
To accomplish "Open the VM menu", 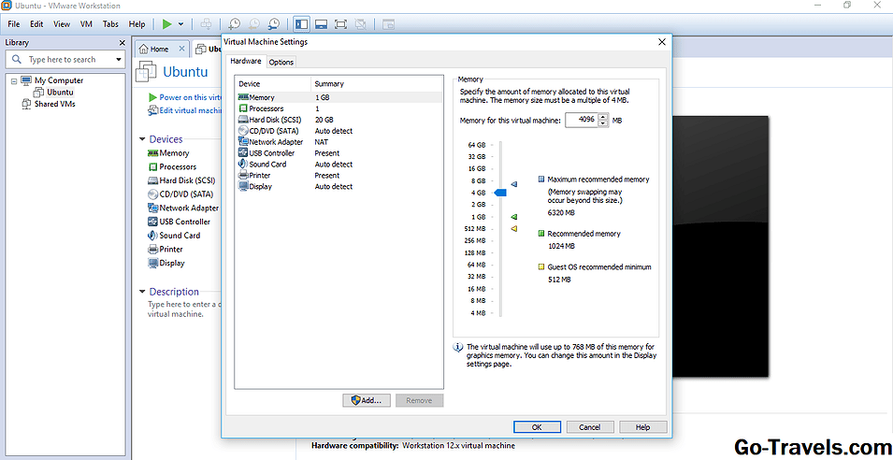I will tap(86, 23).
